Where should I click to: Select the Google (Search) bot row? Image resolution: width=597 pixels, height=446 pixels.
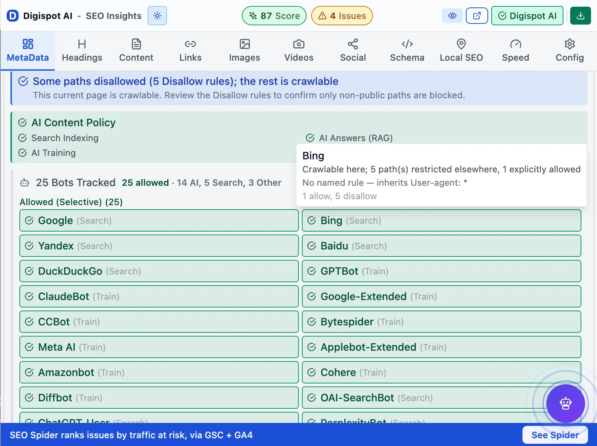coord(159,220)
